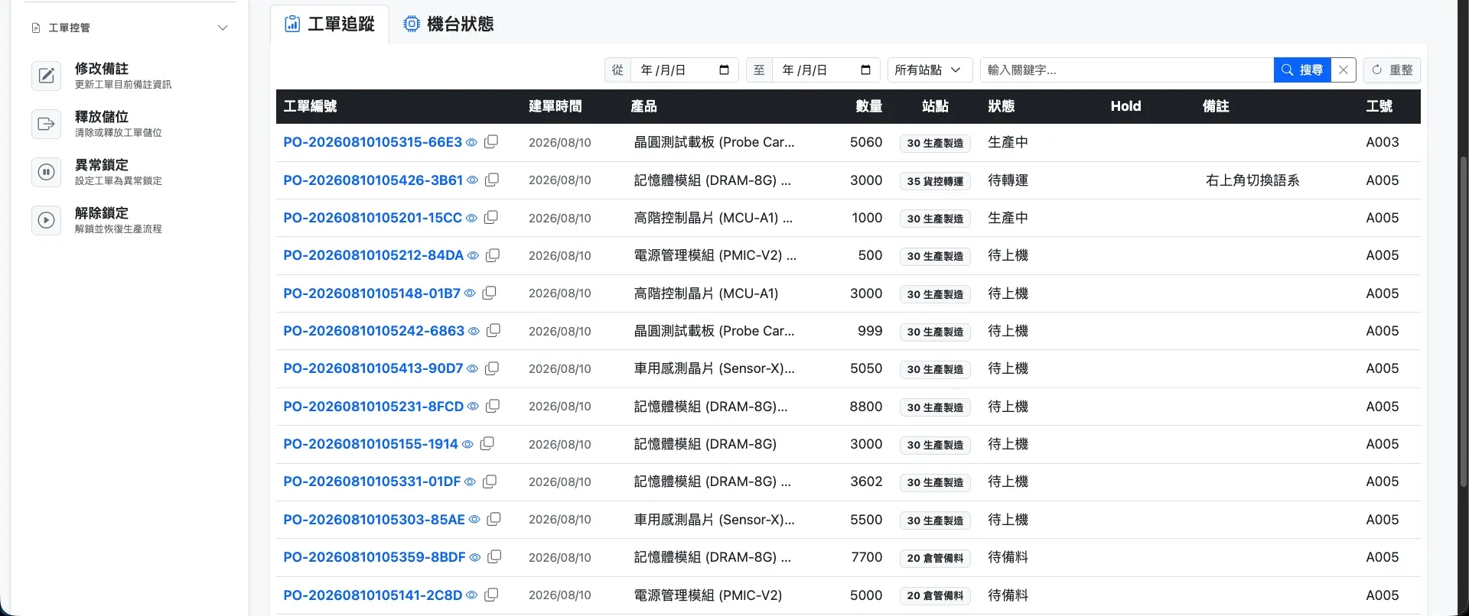Screen dimensions: 1469x616
Task: Open work order link PO-20260810105141-2C8D
Action: click(x=373, y=595)
